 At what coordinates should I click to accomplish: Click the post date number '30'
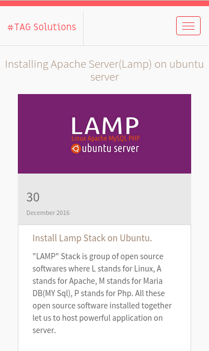[33, 197]
